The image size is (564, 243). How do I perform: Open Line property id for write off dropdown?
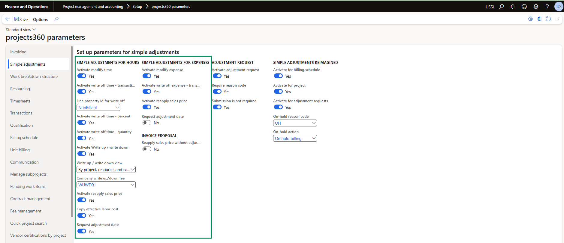(x=117, y=108)
